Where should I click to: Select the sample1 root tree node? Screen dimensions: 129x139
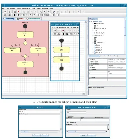pyautogui.click(x=93, y=19)
